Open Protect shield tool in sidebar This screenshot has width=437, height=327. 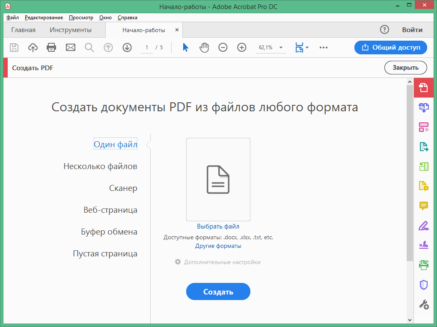423,285
